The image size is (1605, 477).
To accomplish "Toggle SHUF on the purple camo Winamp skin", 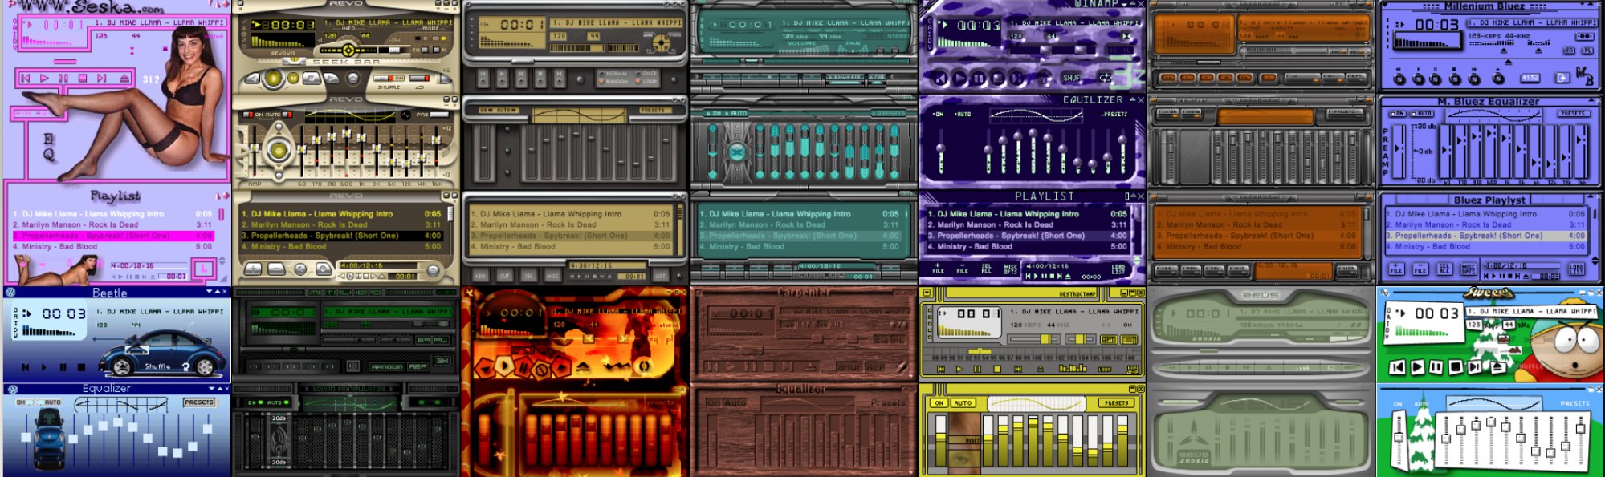I will click(x=1072, y=78).
